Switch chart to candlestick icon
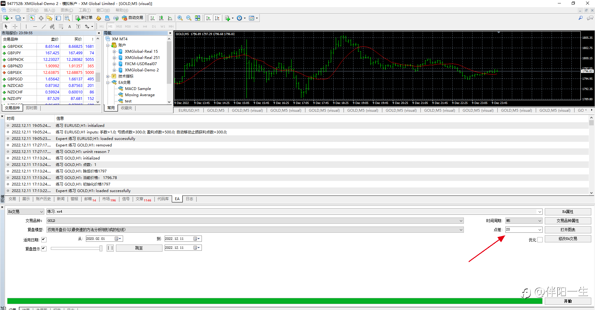Viewport: 595px width, 310px height. [x=161, y=18]
